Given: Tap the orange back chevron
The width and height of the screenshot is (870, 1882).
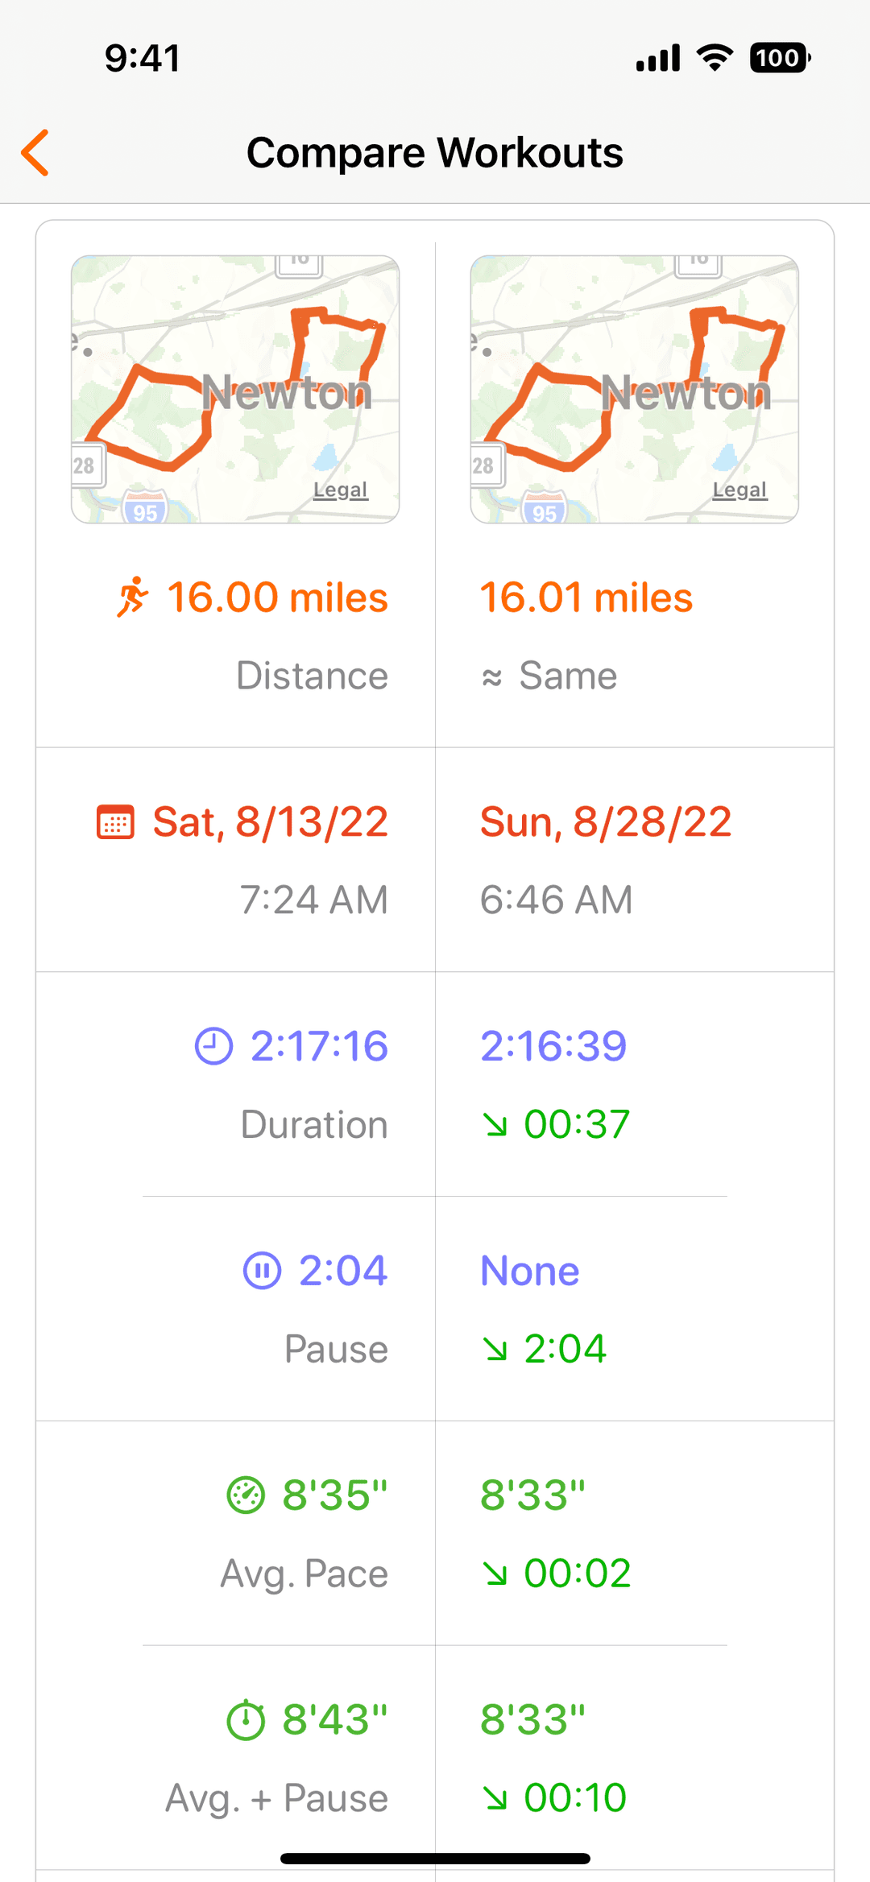Looking at the screenshot, I should click(x=35, y=152).
